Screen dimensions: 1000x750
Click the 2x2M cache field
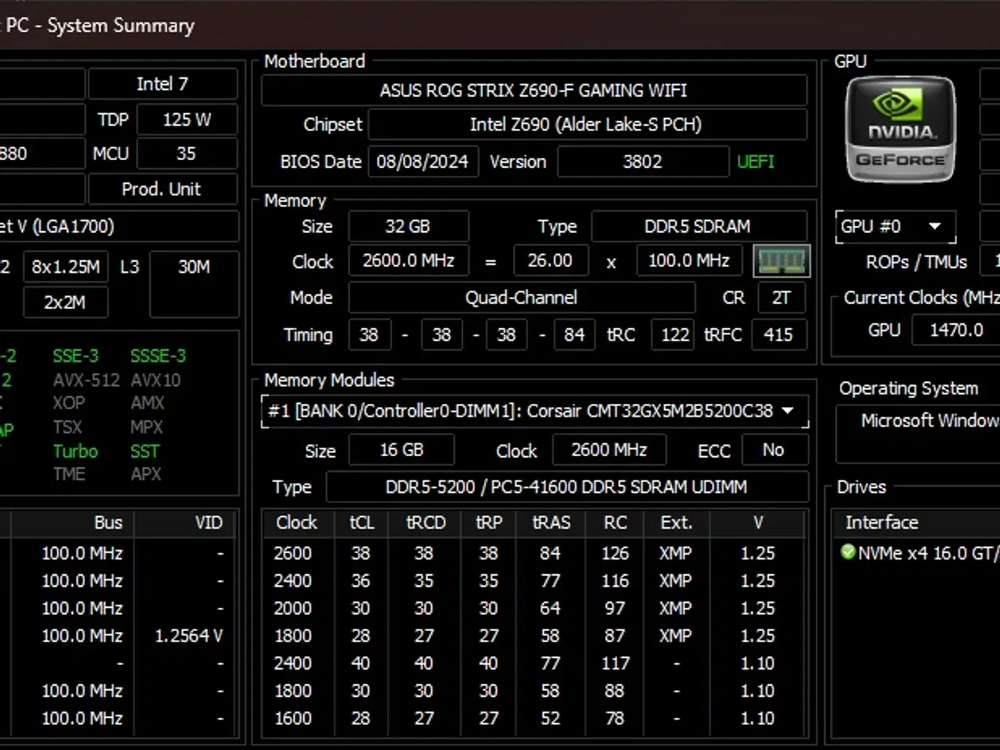[66, 302]
